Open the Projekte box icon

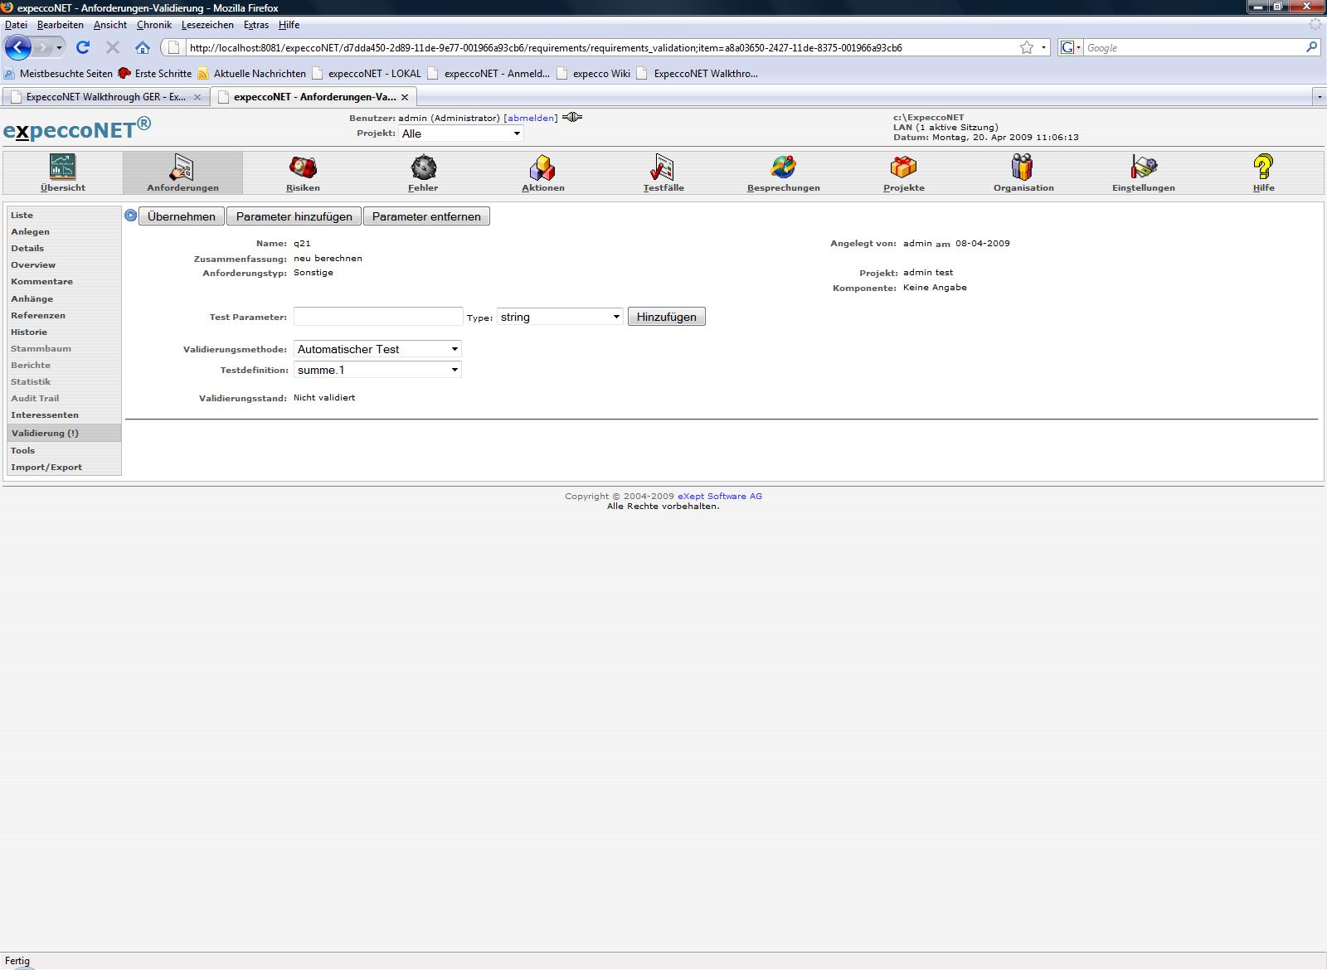click(x=903, y=167)
